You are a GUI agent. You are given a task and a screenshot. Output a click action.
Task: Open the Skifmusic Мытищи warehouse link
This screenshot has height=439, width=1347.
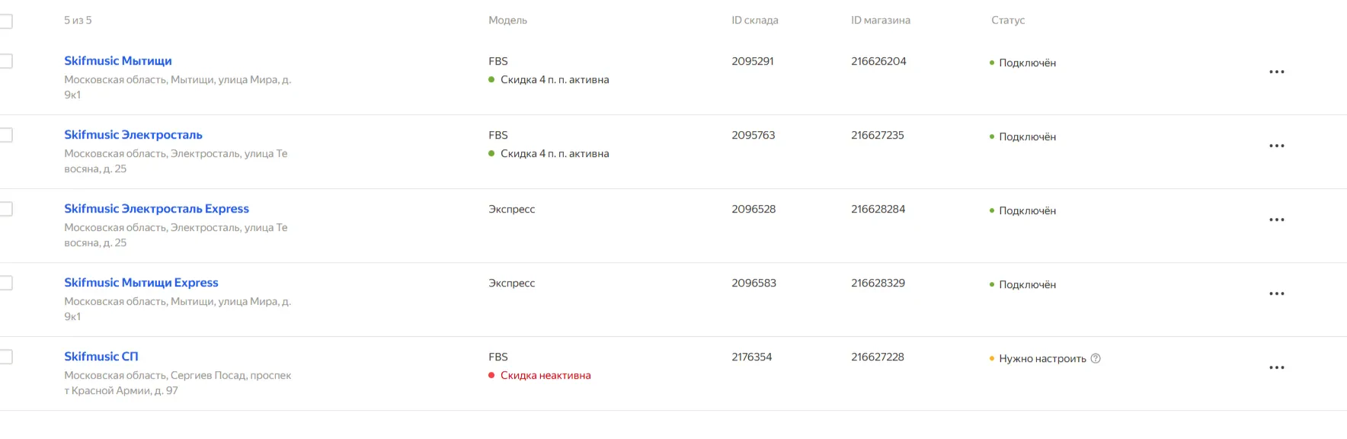(x=118, y=61)
